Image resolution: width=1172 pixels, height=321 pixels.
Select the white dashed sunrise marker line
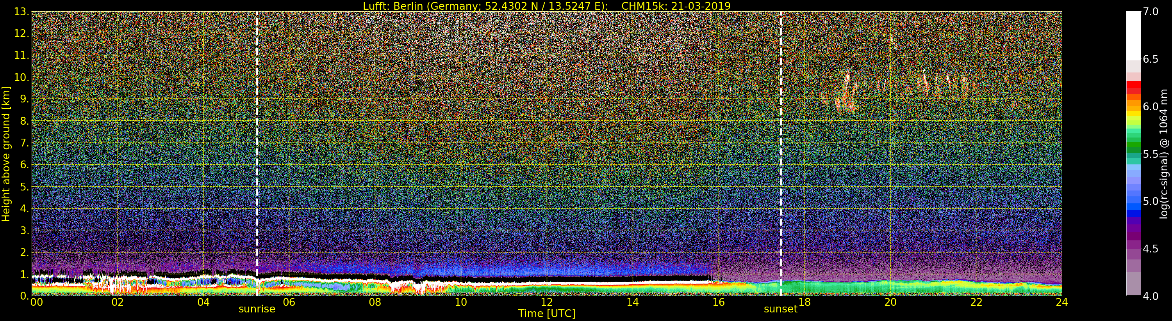coord(257,153)
